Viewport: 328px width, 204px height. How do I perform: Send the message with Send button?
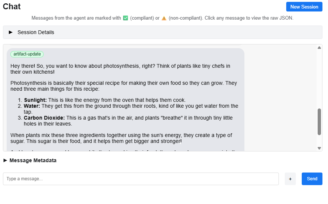[x=312, y=179]
